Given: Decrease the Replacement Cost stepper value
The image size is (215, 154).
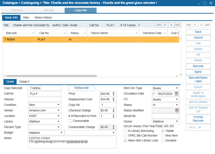Looking at the screenshot, I should click(114, 100).
